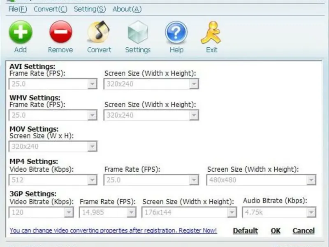Click the red Remove icon

(x=61, y=32)
